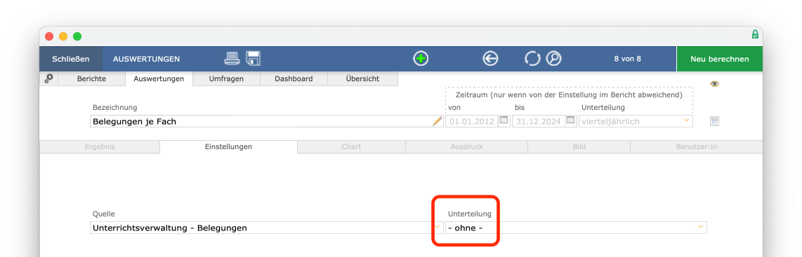Open the calendar picker for bis date
Screen dimensions: 802x257
571,121
